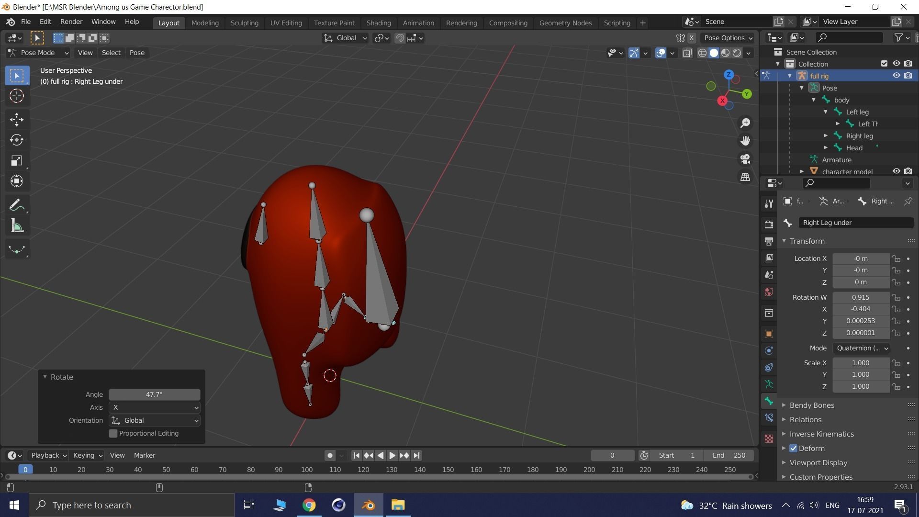Select the Select Box tool

pyautogui.click(x=17, y=76)
